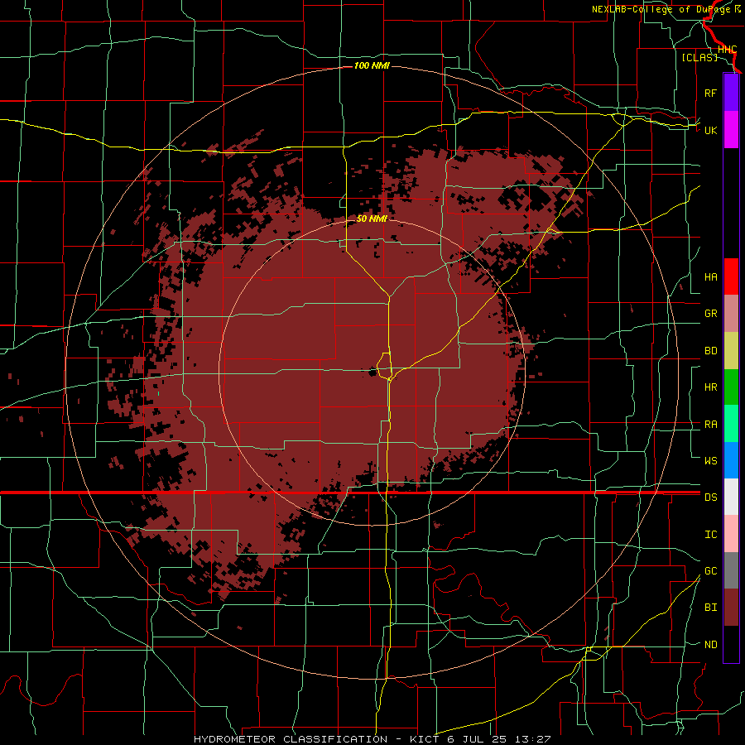Screen dimensions: 745x745
Task: Click the 13:27 timestamp
Action: [x=531, y=739]
